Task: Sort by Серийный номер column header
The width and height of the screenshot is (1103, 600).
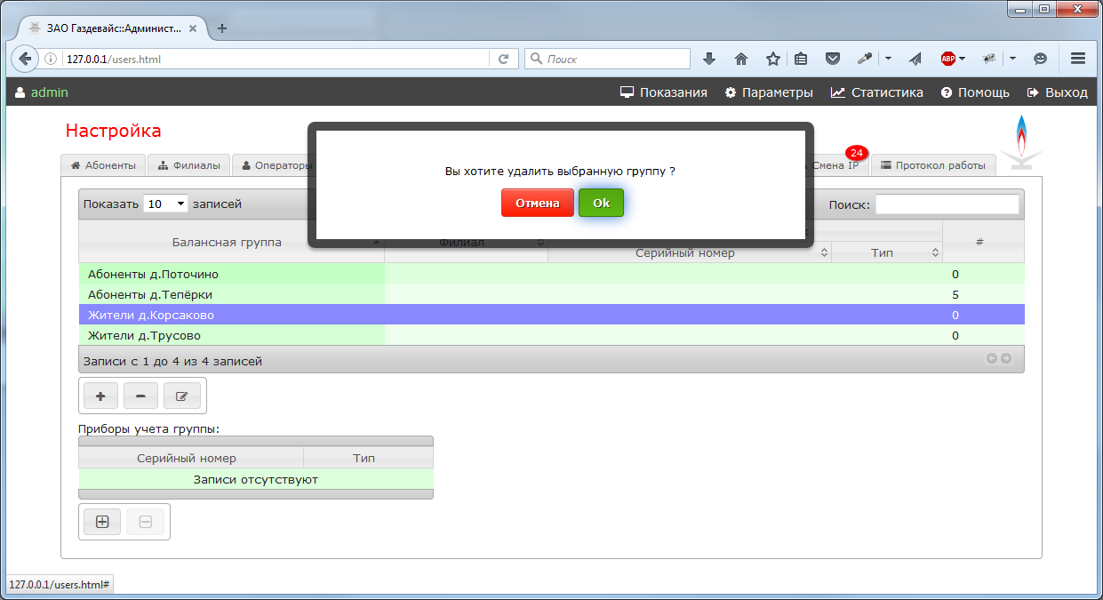Action: point(685,253)
